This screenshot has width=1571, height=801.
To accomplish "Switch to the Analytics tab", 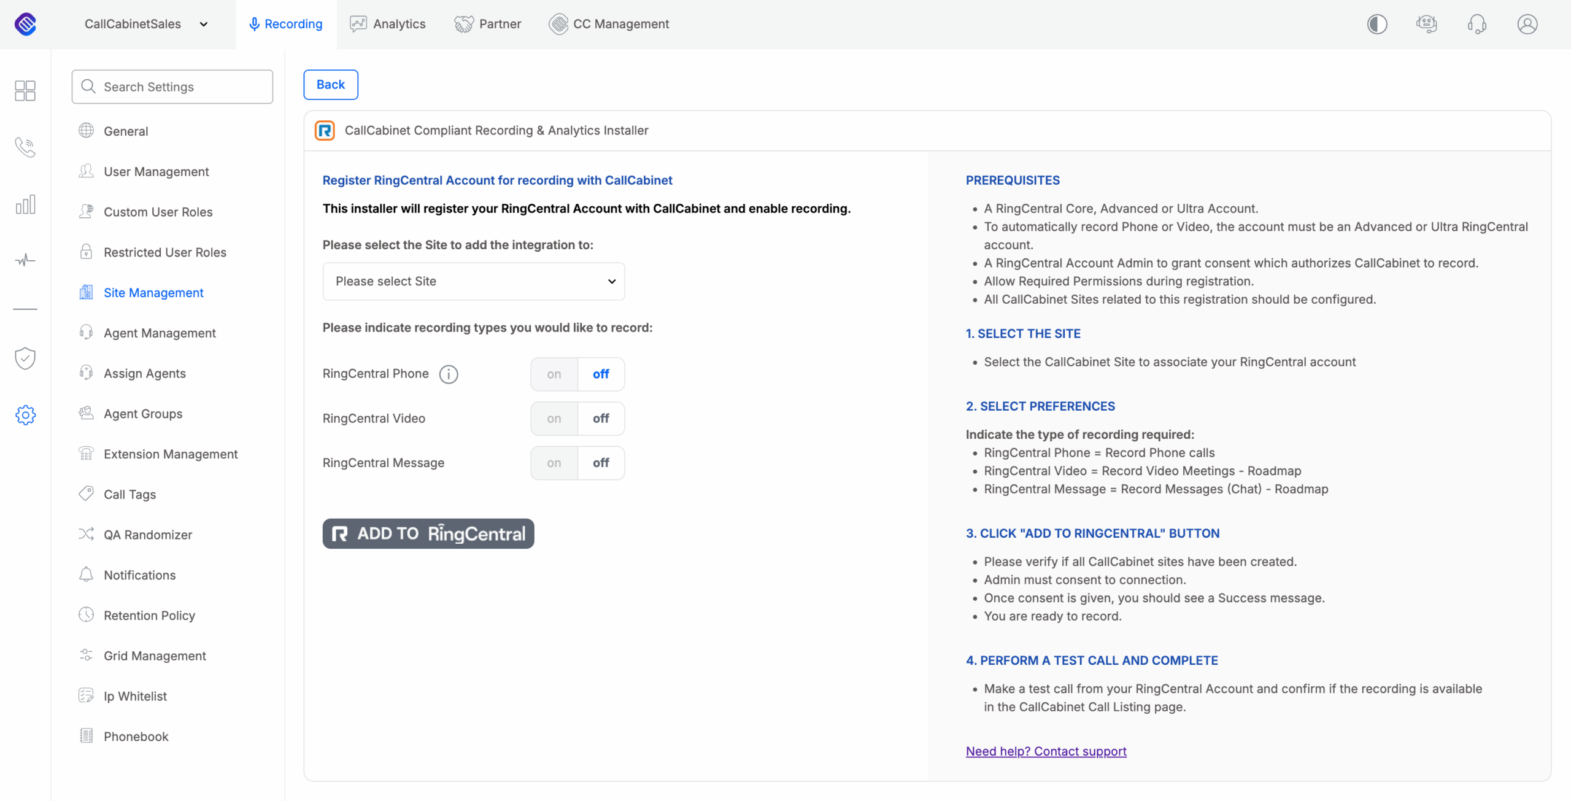I will (x=388, y=24).
